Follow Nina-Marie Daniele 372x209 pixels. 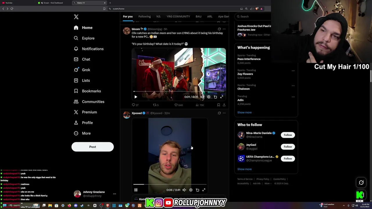[288, 135]
